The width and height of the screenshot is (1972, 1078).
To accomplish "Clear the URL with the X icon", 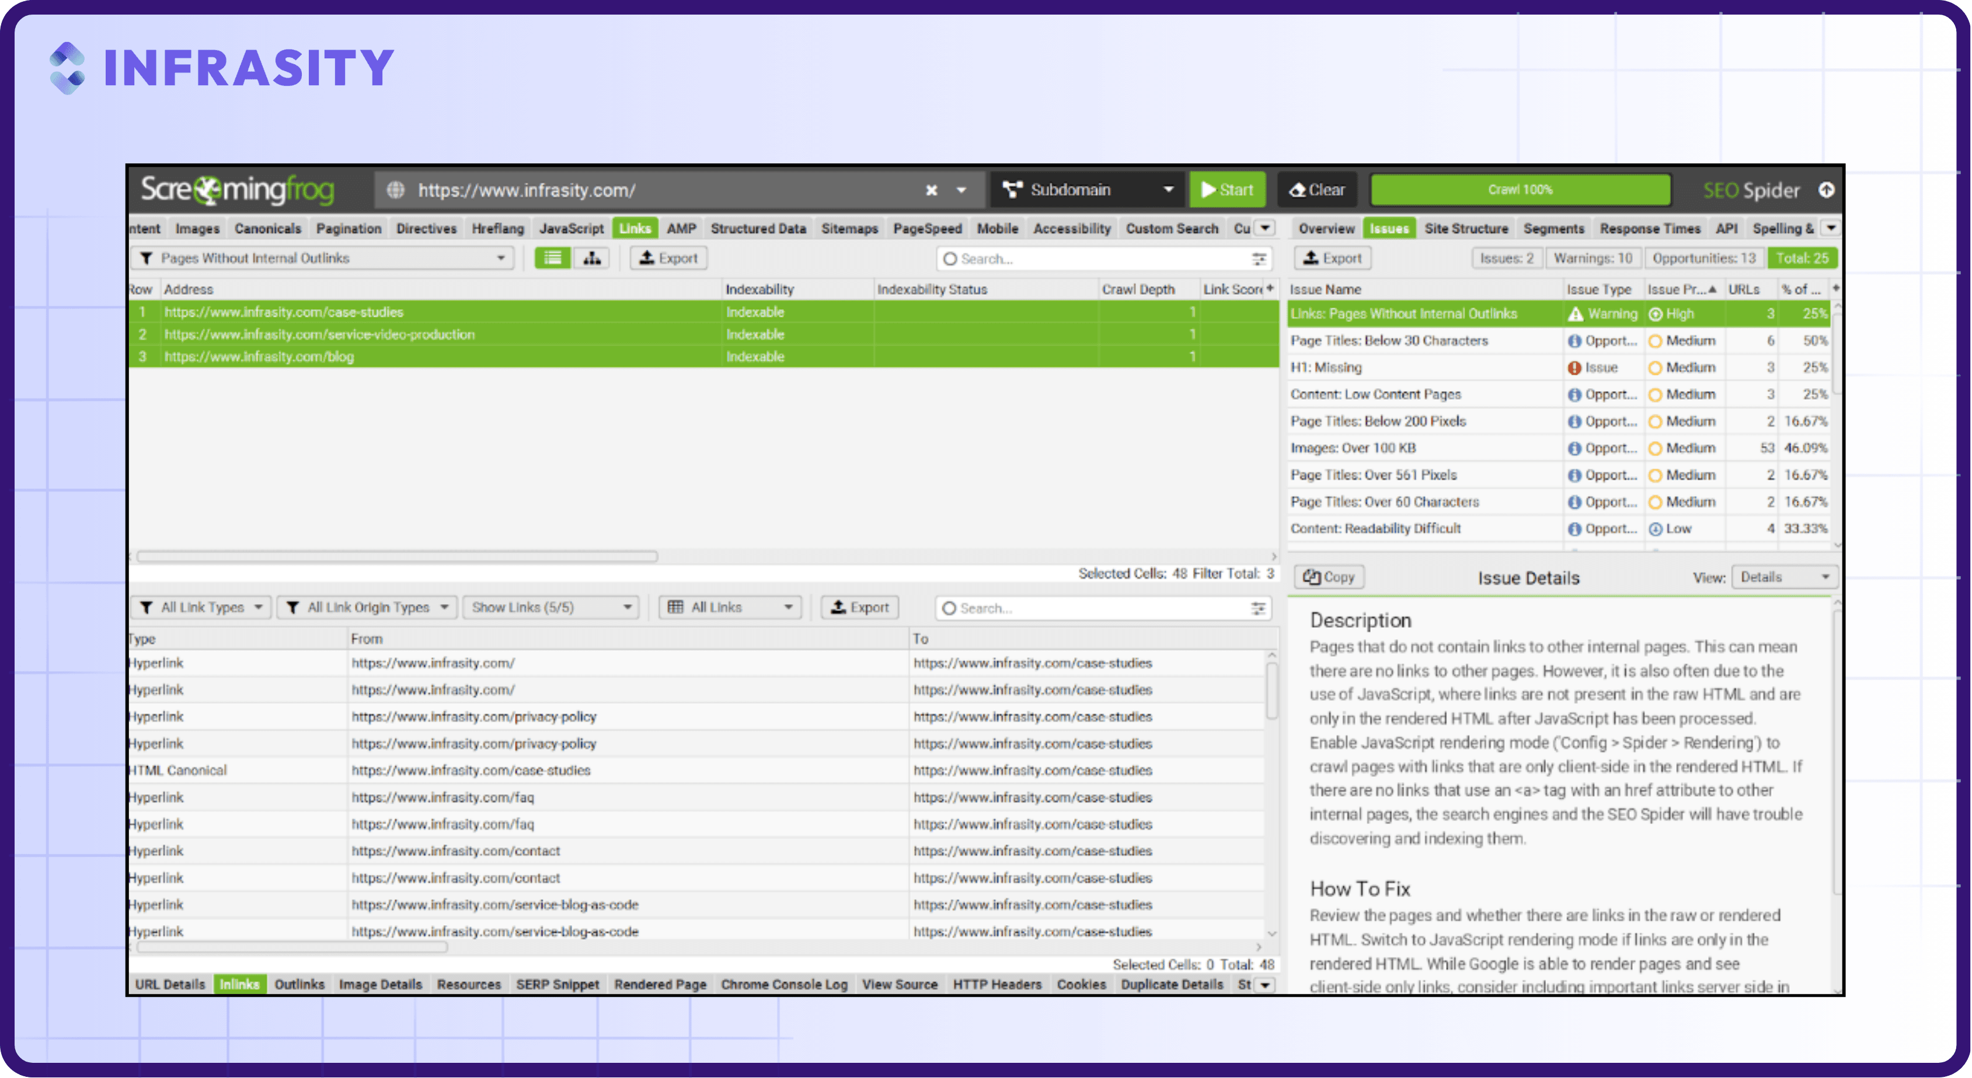I will tap(931, 190).
